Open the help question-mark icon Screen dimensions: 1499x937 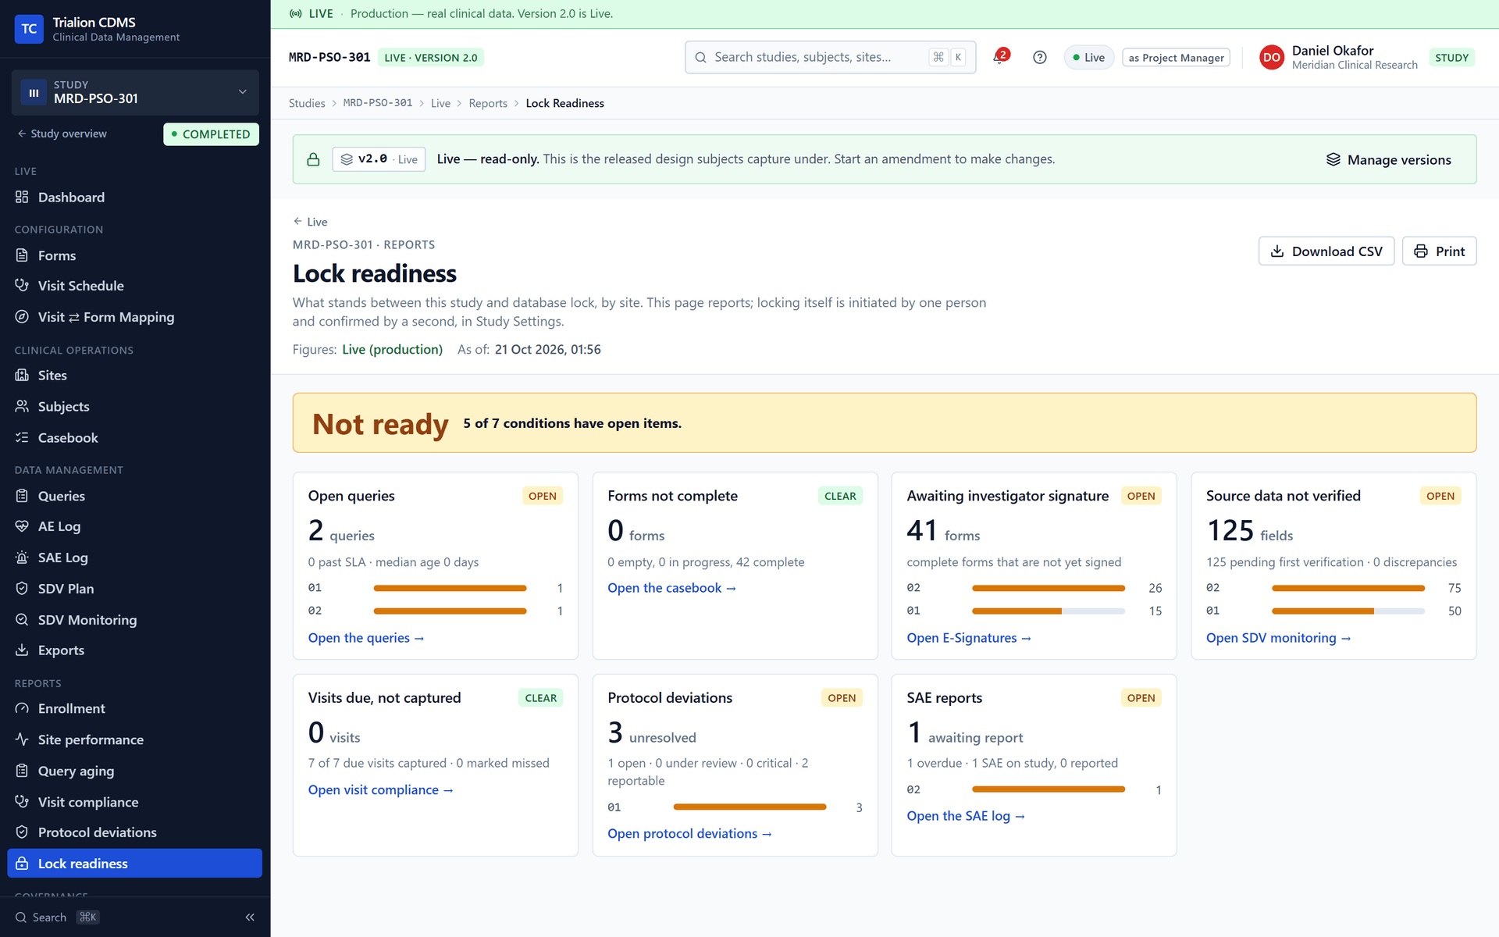pyautogui.click(x=1039, y=57)
